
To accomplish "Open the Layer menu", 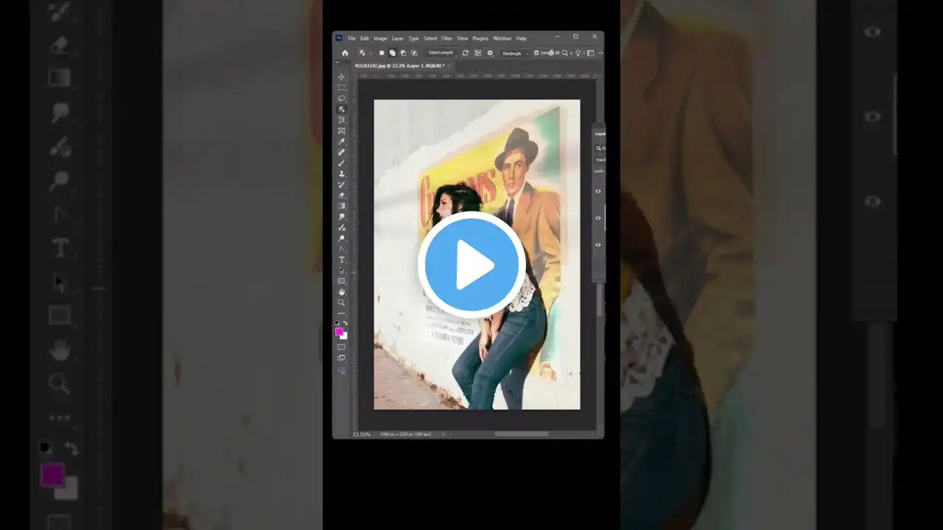I will tap(398, 38).
